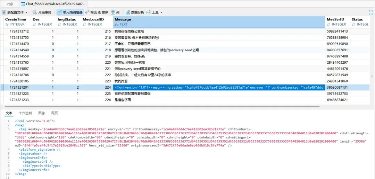The image size is (375, 179).
Task: Click the MesSvrID column header
Action: click(x=338, y=22)
